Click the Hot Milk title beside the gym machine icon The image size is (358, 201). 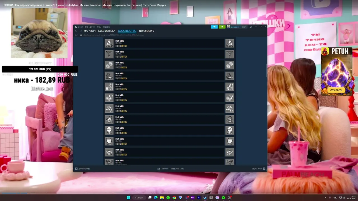(x=119, y=84)
